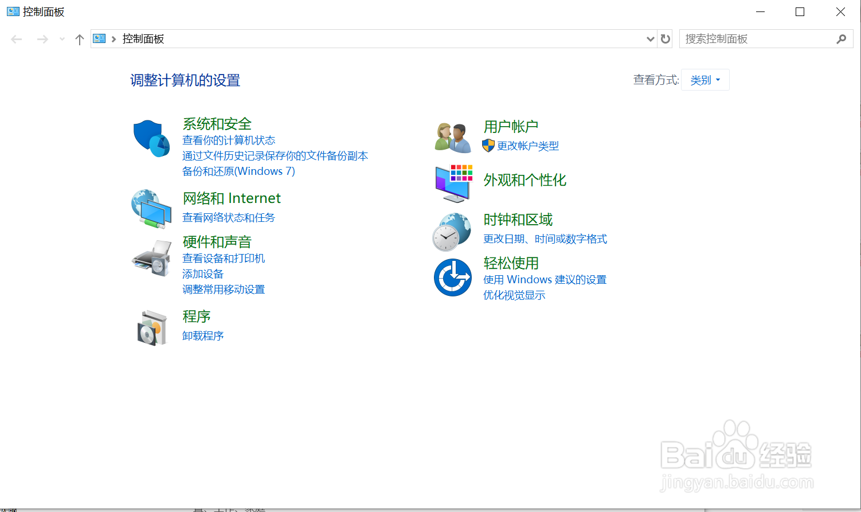Expand the address bar history dropdown
The height and width of the screenshot is (512, 861).
click(650, 38)
